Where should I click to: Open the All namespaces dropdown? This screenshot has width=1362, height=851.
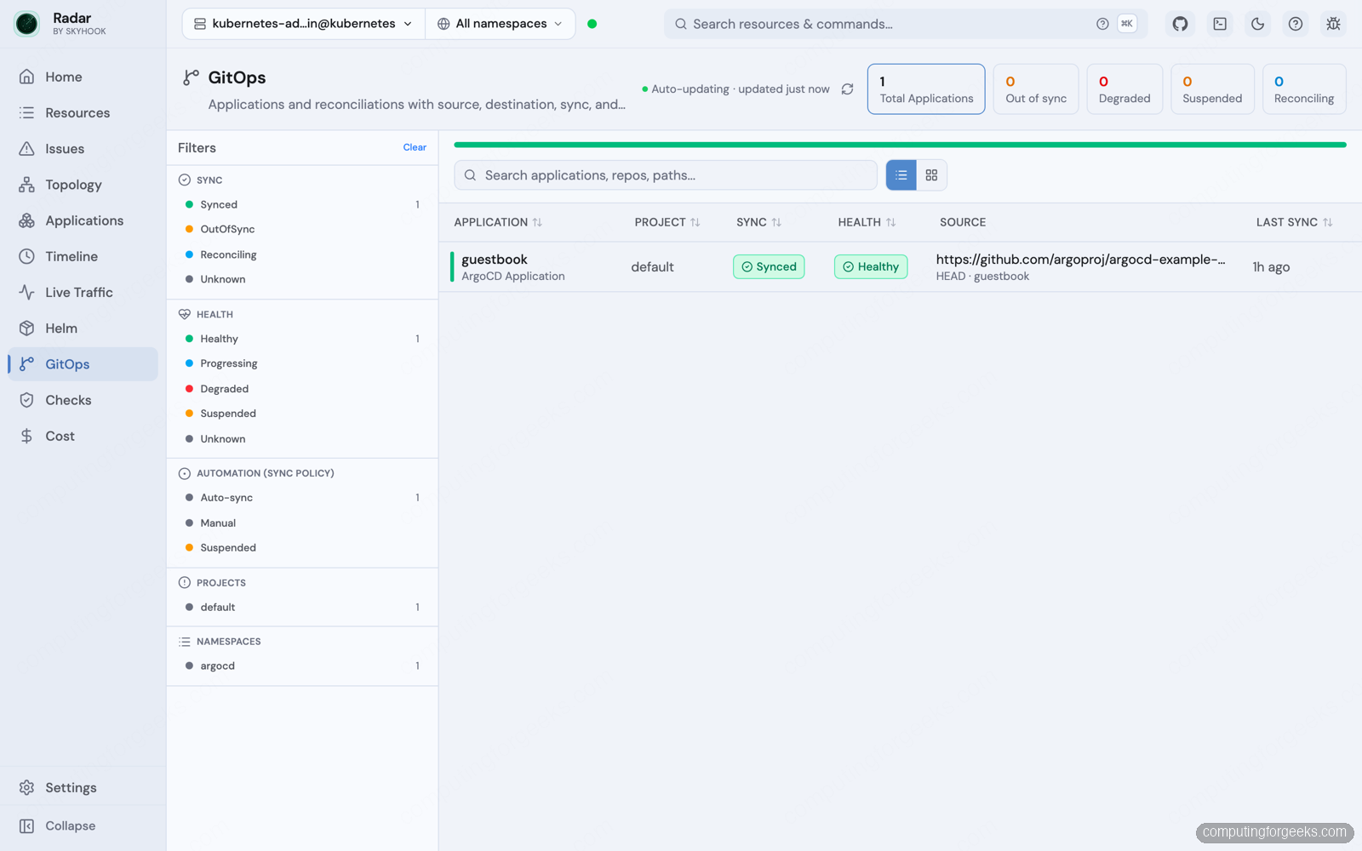501,24
